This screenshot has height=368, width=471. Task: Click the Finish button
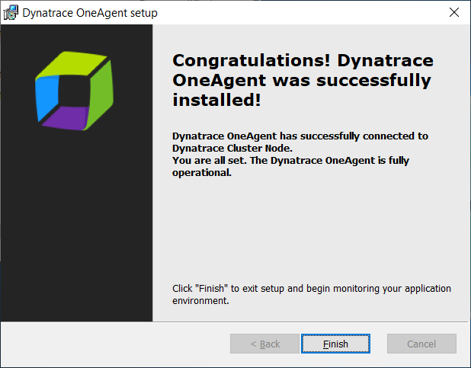coord(335,344)
